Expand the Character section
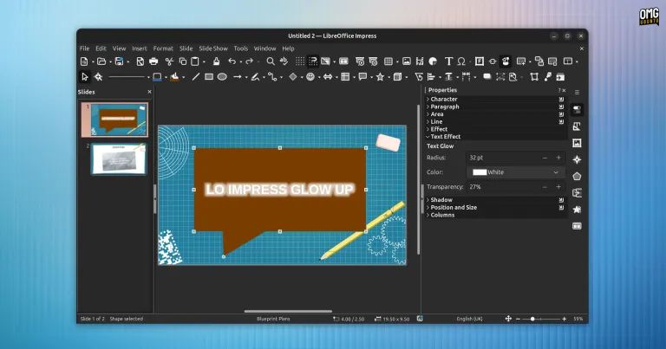The width and height of the screenshot is (666, 349). [x=443, y=100]
